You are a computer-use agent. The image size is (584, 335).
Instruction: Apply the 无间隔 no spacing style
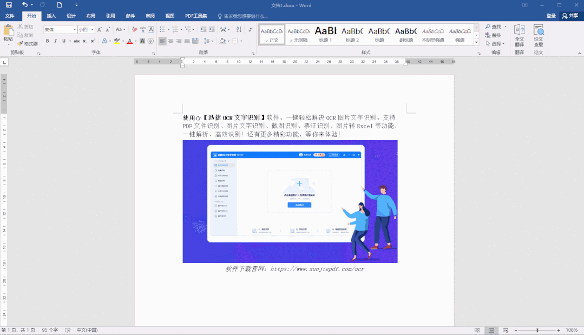[x=299, y=35]
